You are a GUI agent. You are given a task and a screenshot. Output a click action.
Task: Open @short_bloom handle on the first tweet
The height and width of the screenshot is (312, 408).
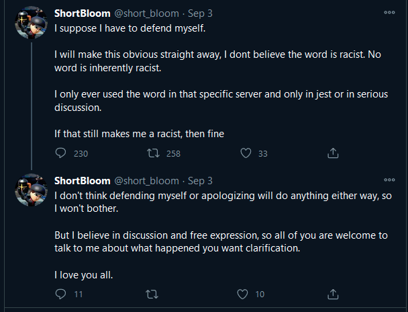point(147,13)
